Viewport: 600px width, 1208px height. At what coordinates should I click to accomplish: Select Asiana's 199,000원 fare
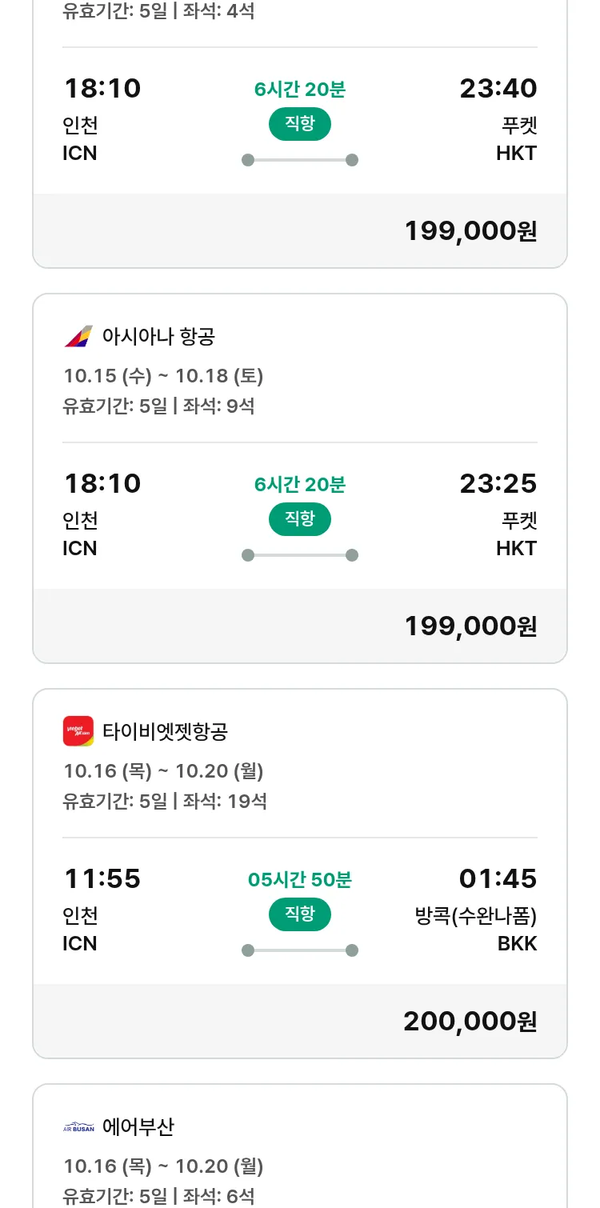pyautogui.click(x=470, y=626)
